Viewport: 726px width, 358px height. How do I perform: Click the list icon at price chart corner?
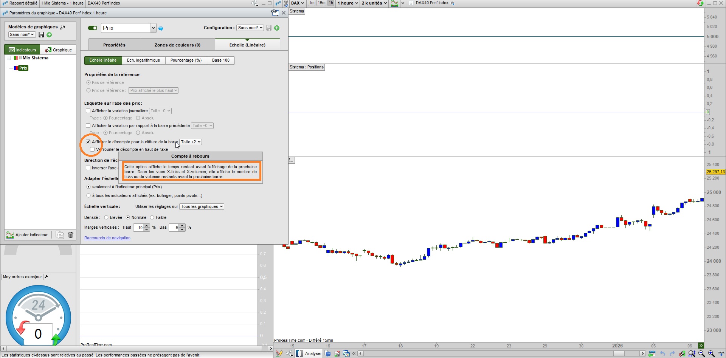(291, 160)
